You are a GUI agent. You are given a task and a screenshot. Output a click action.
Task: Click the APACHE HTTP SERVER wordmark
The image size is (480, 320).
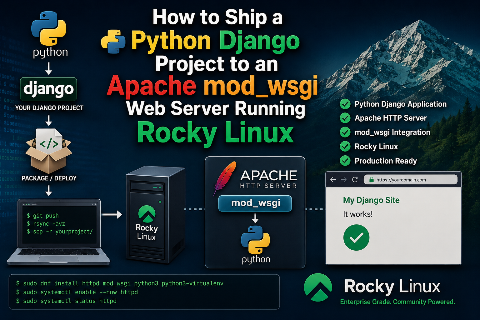(x=268, y=179)
